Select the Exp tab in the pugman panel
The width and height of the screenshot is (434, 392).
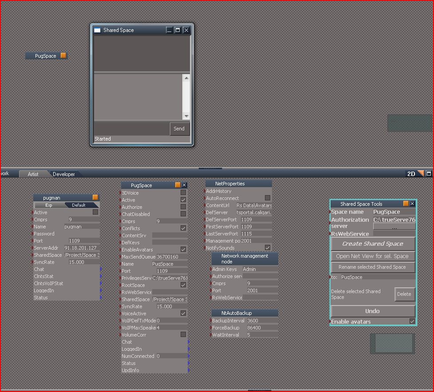(49, 205)
